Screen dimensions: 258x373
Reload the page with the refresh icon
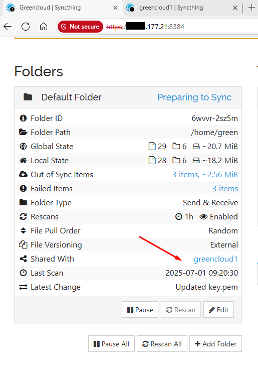26,27
